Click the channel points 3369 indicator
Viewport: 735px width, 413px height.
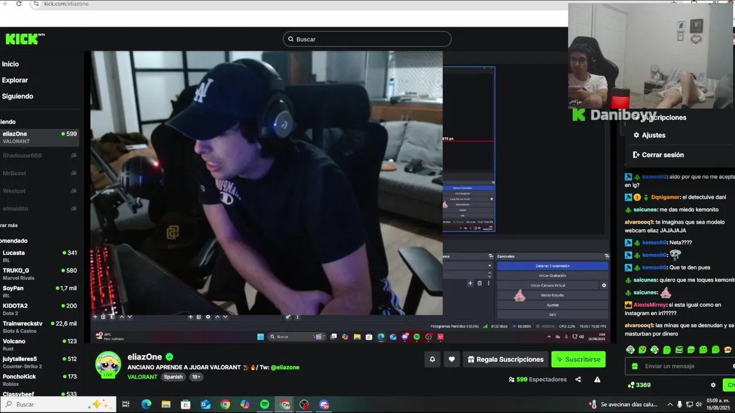click(639, 385)
